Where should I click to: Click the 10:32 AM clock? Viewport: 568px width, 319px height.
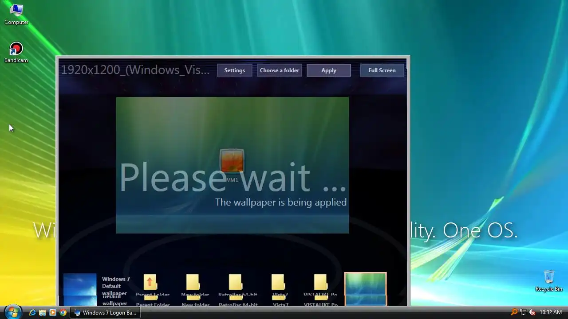(x=551, y=312)
